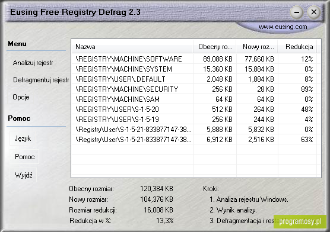Screen dimensions: 330x232
Task: Click the 1,884 KB new size cell
Action: coord(261,79)
